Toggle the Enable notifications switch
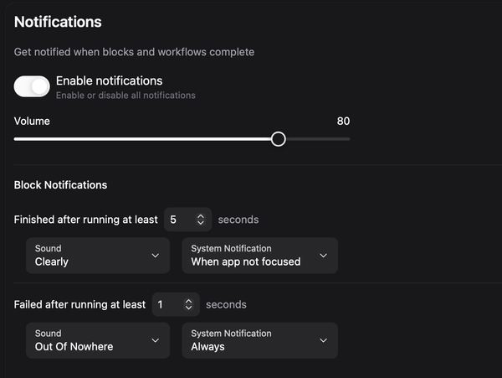 32,86
